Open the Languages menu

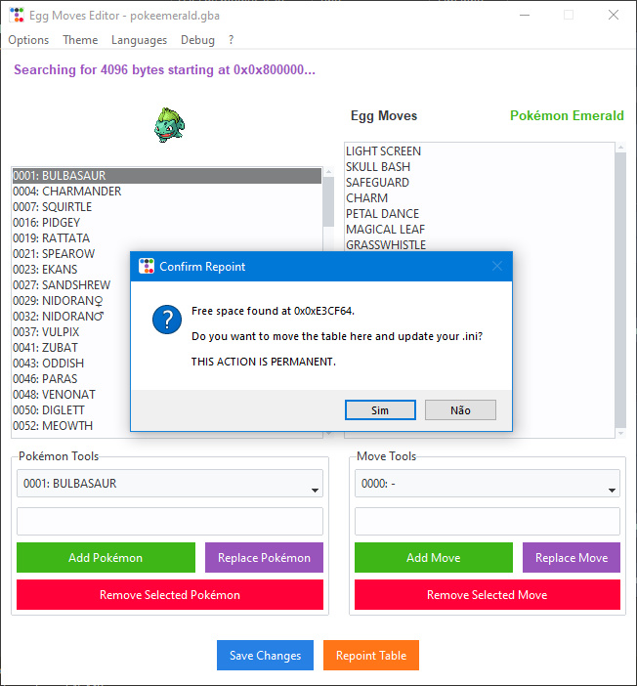pos(139,40)
